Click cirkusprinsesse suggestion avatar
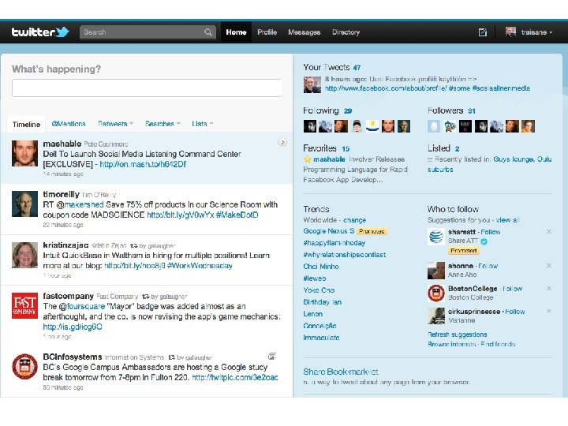Screen dimensions: 568x426 436,316
